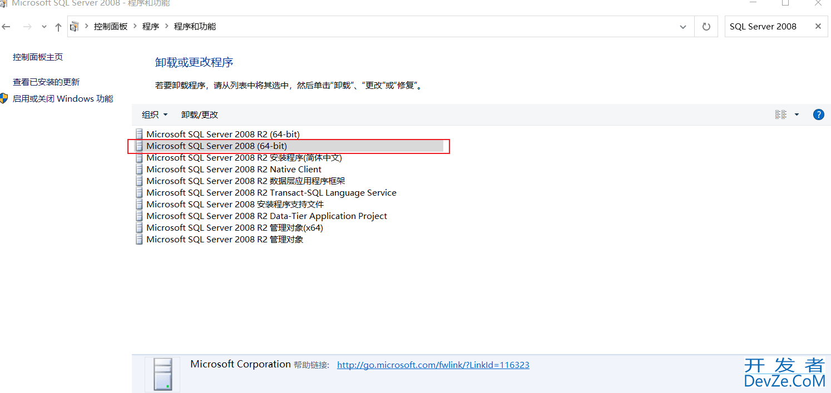Refresh the programs list
Viewport: 831px width, 393px height.
[x=706, y=27]
